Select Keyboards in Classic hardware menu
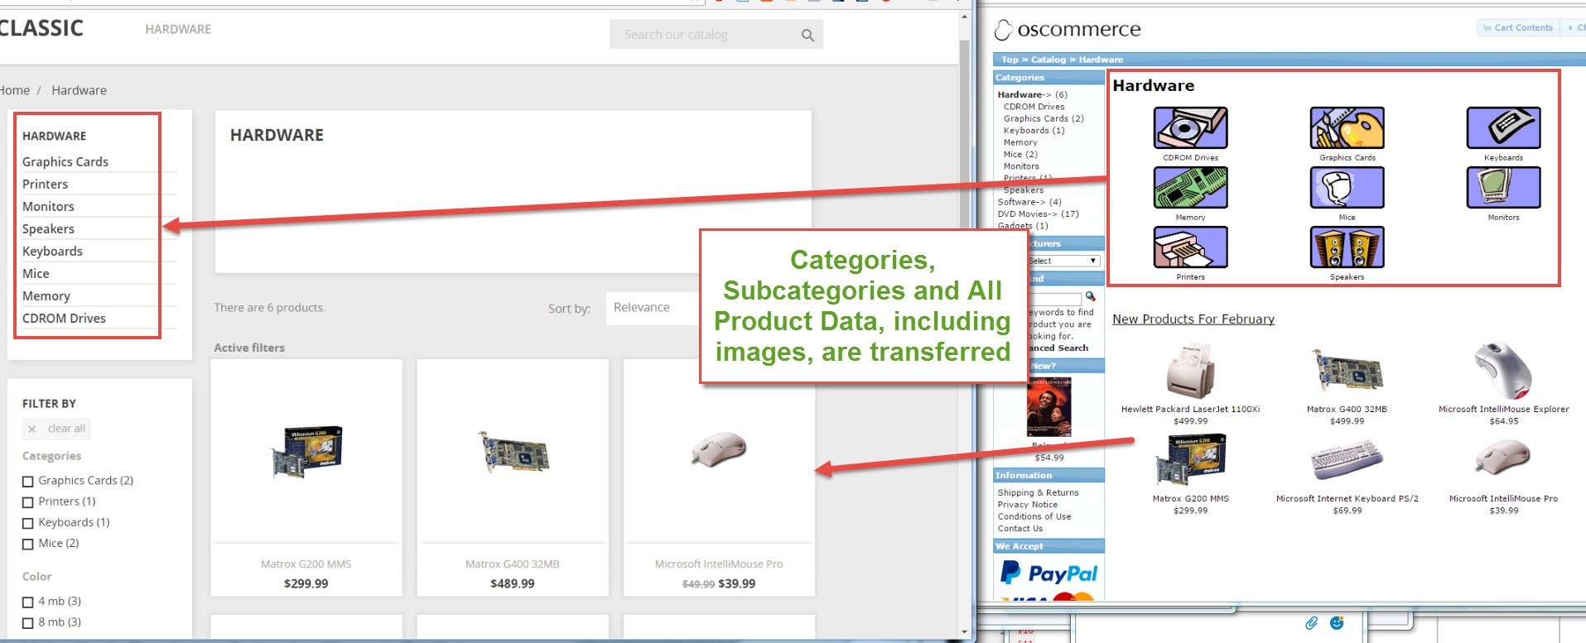Viewport: 1586px width, 643px height. (52, 251)
